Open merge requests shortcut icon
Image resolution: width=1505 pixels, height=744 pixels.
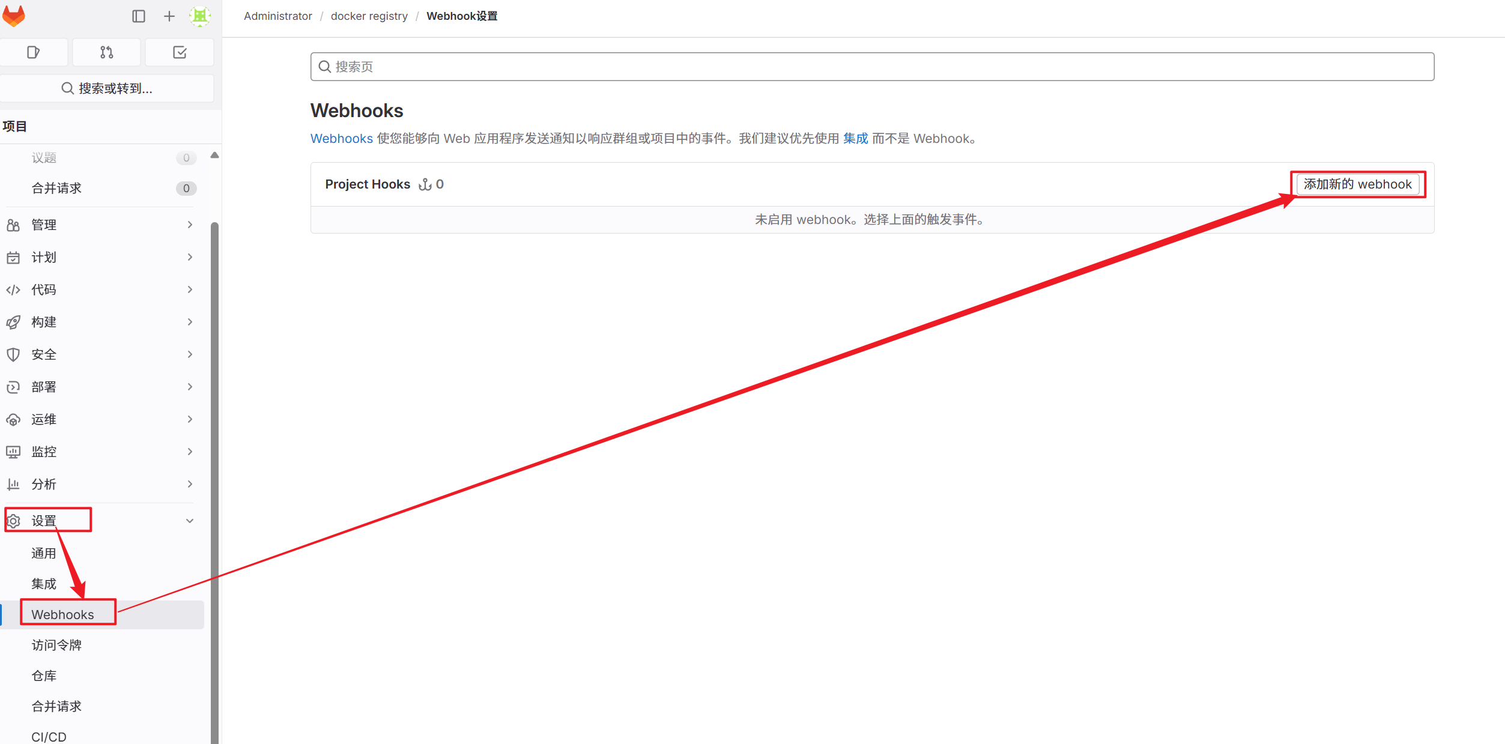(107, 52)
